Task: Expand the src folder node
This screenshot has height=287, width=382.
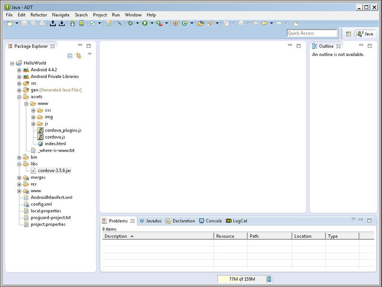Action: click(19, 83)
